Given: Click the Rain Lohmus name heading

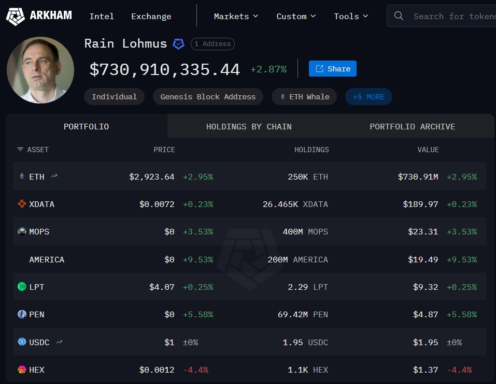Looking at the screenshot, I should point(125,43).
